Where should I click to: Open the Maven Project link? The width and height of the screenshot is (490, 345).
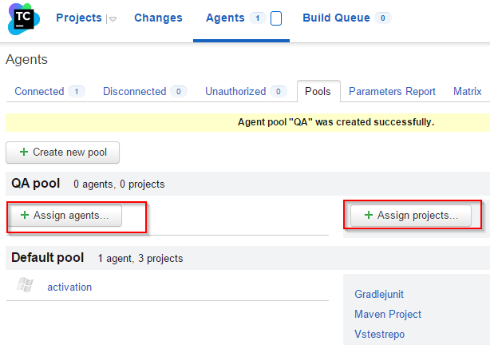388,314
